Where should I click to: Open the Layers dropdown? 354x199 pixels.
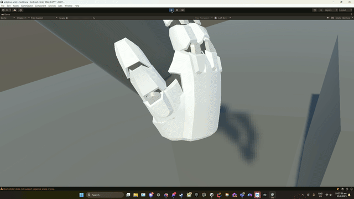click(x=331, y=10)
